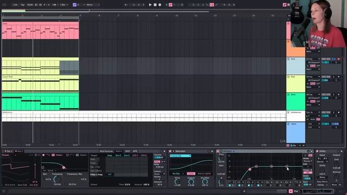Click the pink icon at top right toolbar

pos(285,5)
